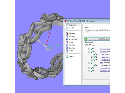The width and height of the screenshot is (125, 93).
Task: Open the possible noise shells link
Action: 109,65
